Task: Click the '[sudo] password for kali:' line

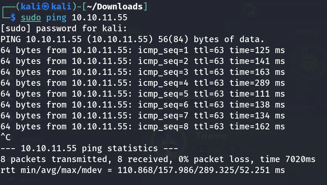Action: coord(64,28)
